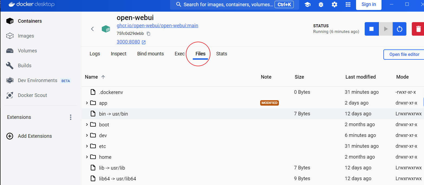Viewport: 424px width, 185px height.
Task: Select the bin -> usr/bin row
Action: point(253,114)
